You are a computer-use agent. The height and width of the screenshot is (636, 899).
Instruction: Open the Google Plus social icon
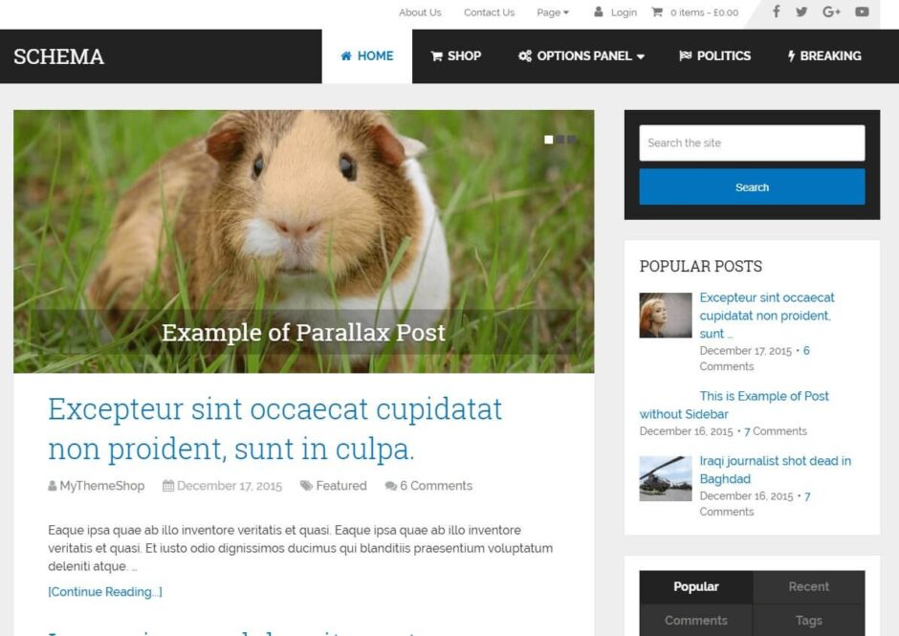pos(831,11)
